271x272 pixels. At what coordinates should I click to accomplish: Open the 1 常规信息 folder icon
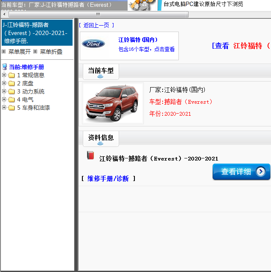tap(12, 75)
